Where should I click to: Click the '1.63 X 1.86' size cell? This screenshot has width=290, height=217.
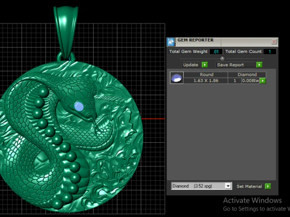(x=206, y=81)
